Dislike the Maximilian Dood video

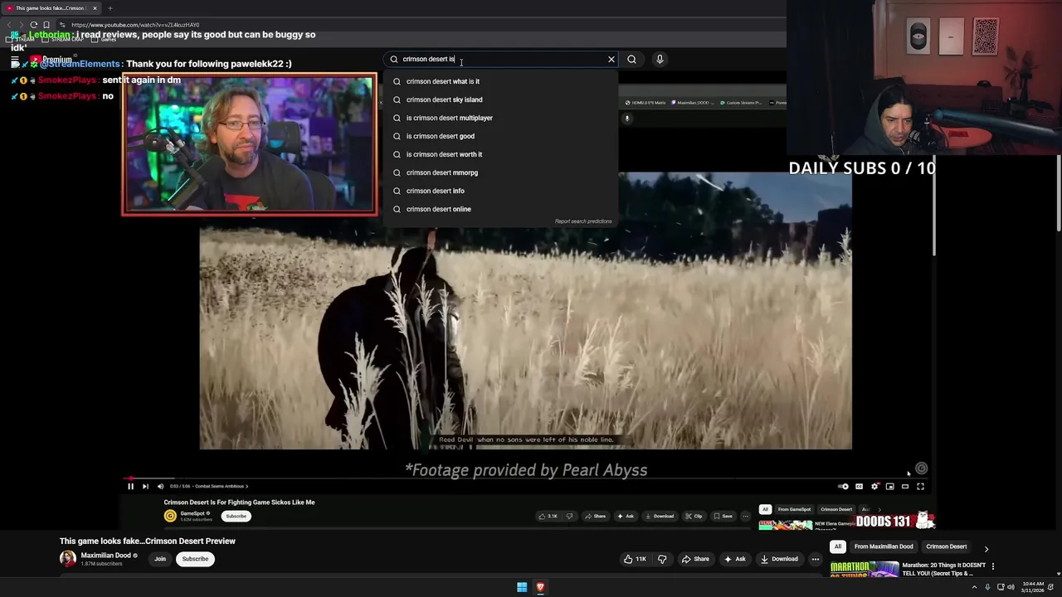point(662,559)
